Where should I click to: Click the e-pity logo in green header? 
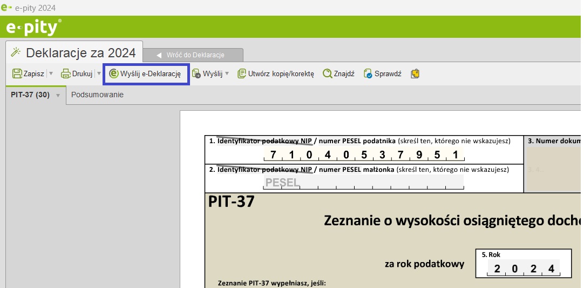33,27
